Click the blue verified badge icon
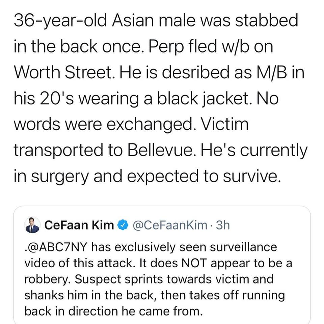 pyautogui.click(x=123, y=225)
